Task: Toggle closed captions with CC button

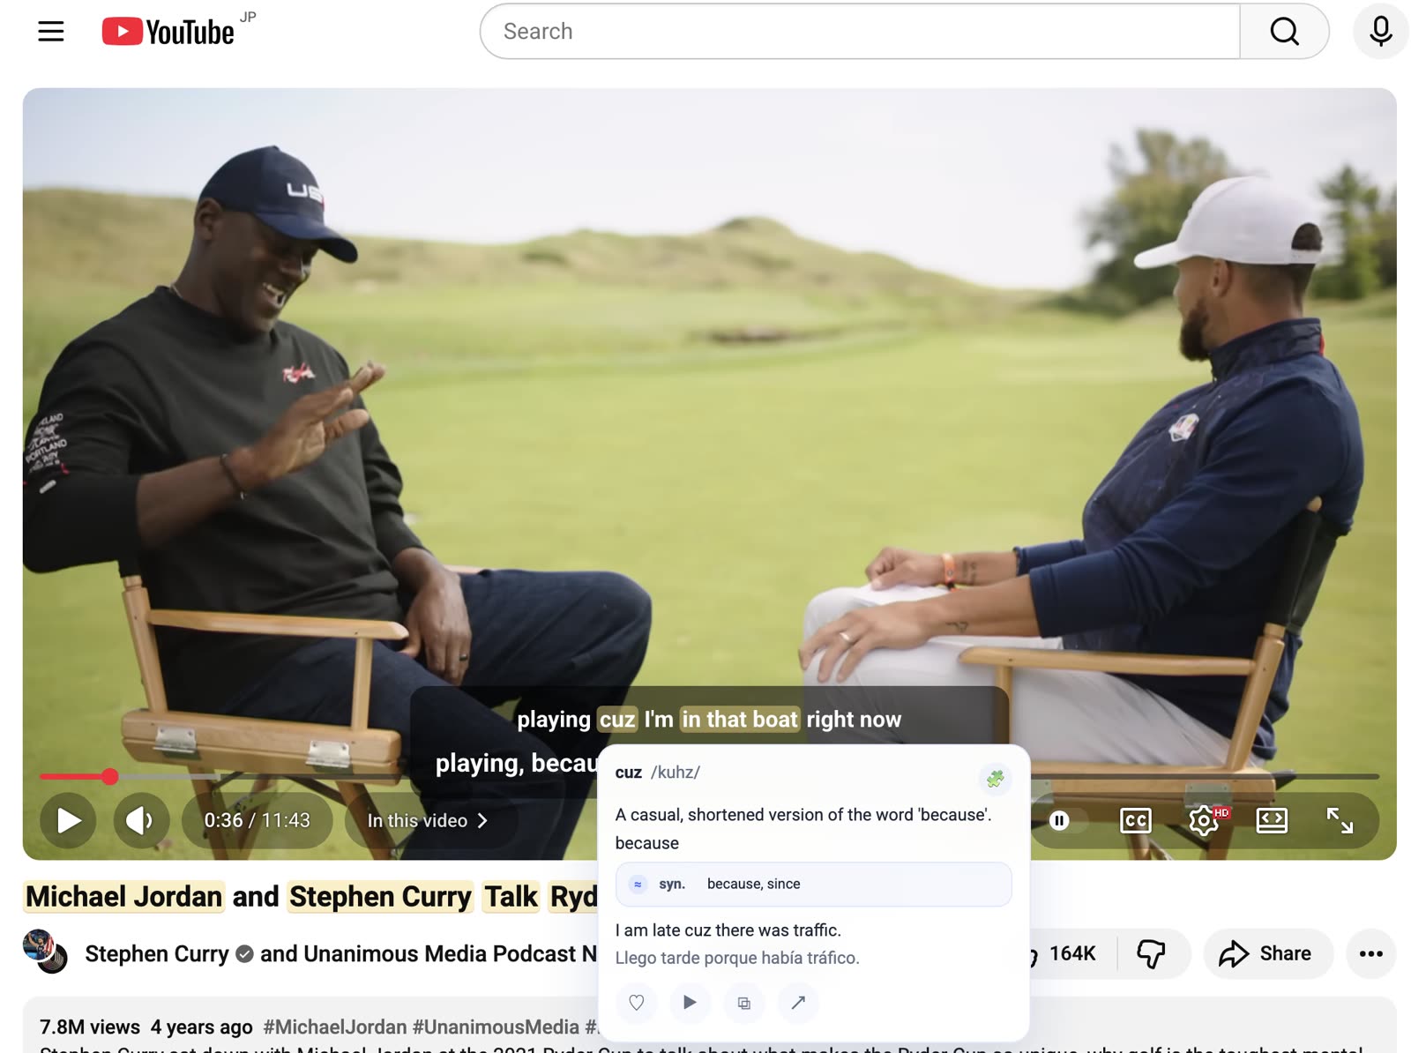Action: (1135, 821)
